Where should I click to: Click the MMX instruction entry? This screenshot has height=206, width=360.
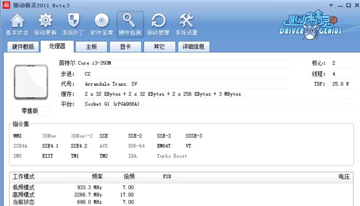point(18,136)
